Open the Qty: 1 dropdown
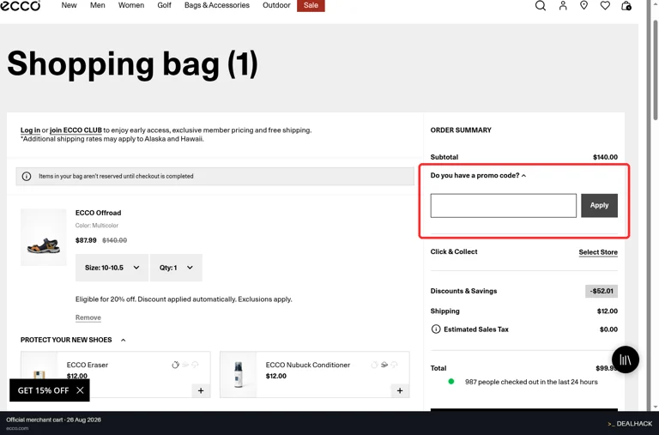 176,268
